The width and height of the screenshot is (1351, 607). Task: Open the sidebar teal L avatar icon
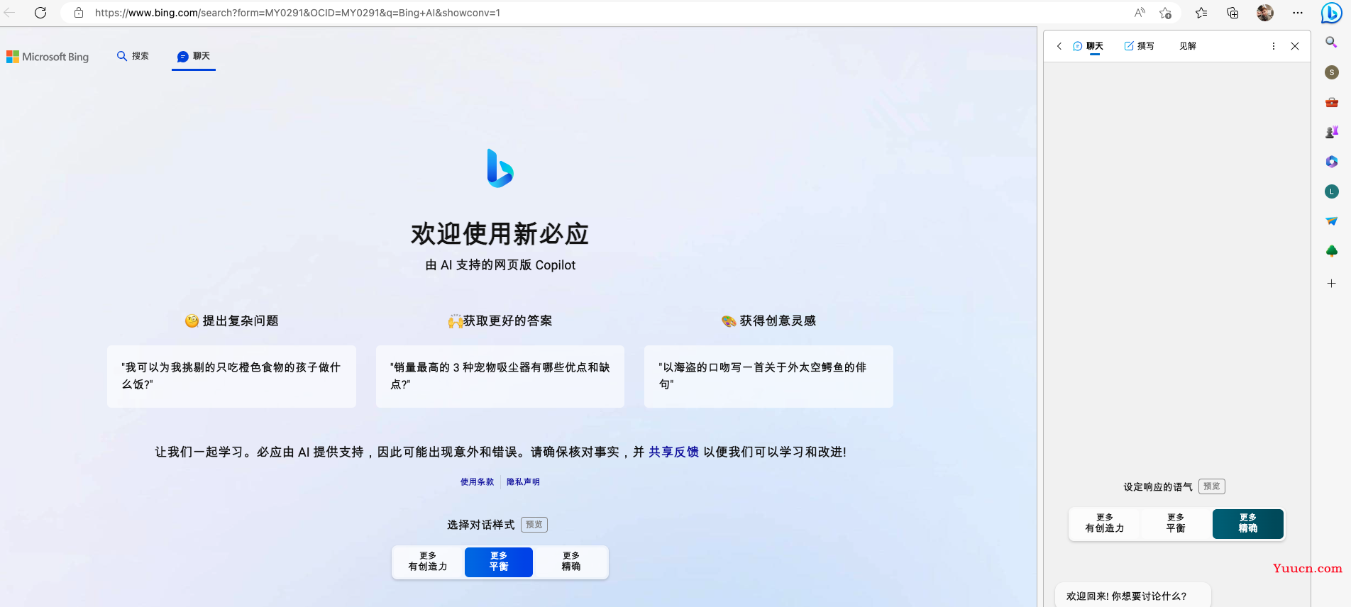pos(1332,191)
